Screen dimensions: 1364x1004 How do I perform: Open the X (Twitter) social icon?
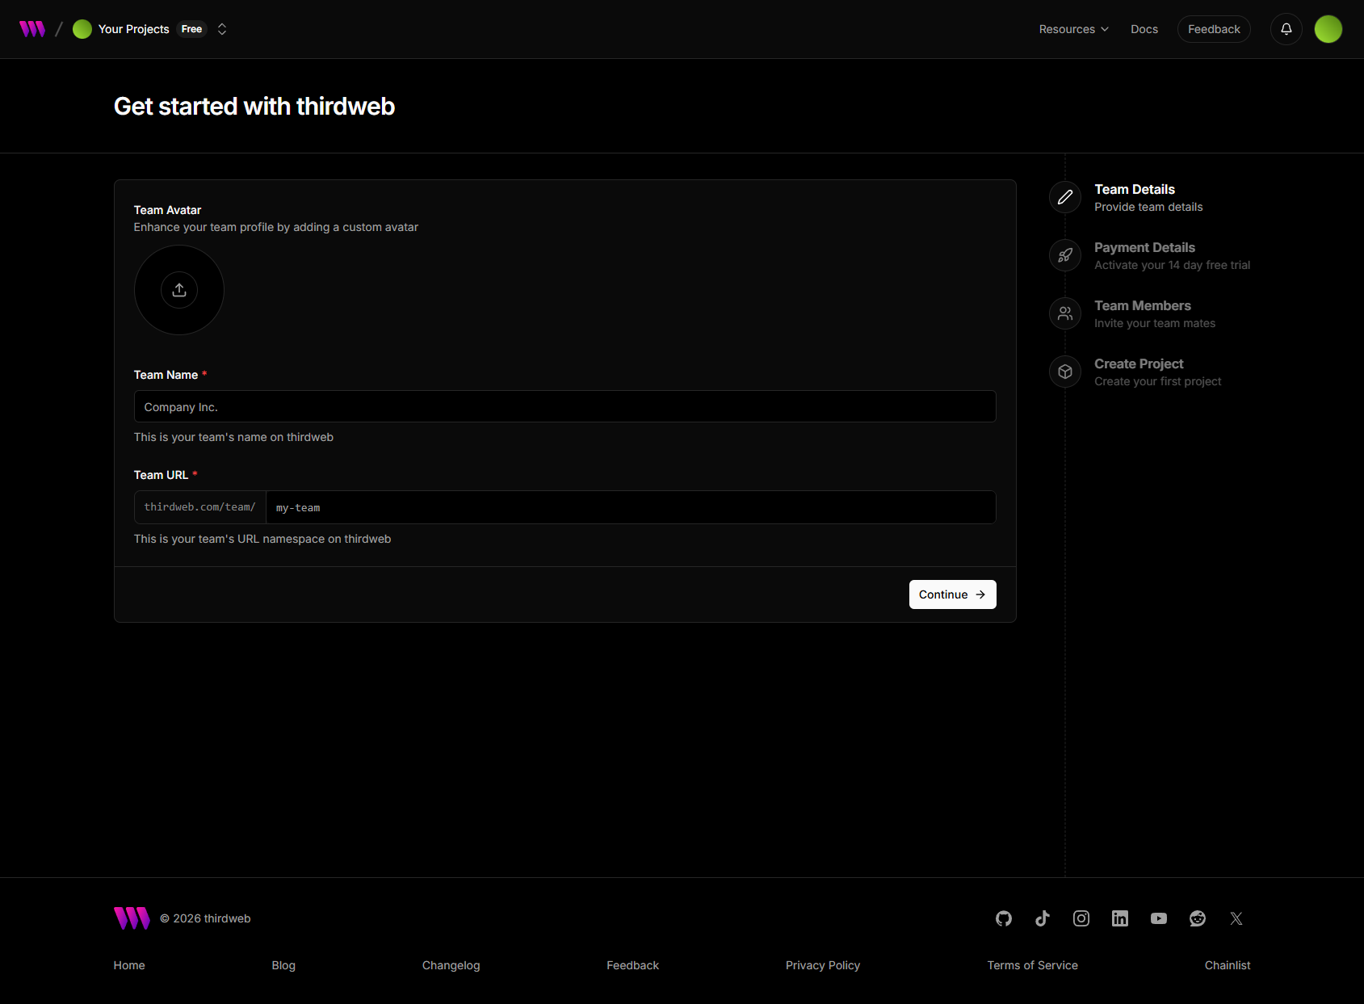(1236, 918)
